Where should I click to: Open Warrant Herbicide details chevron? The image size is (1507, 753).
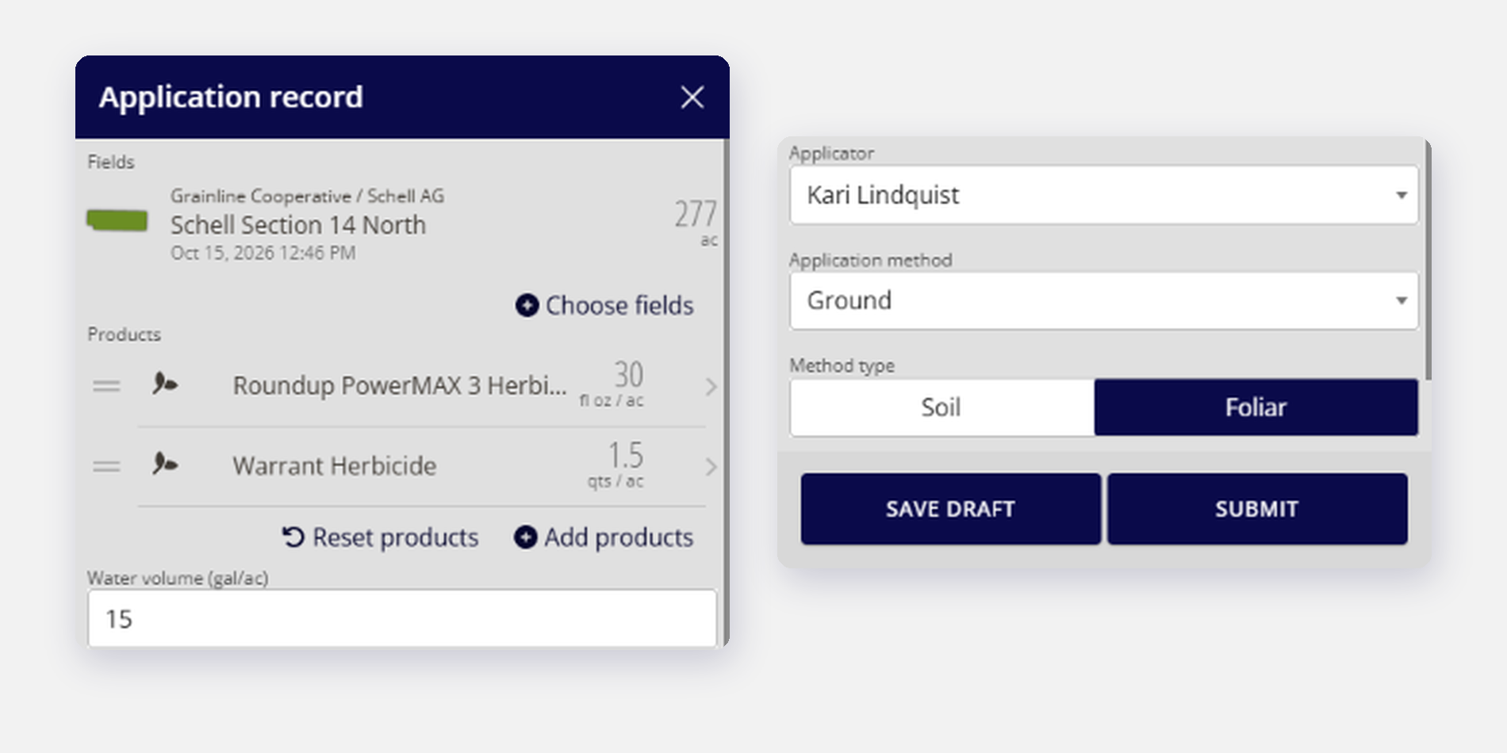tap(711, 467)
